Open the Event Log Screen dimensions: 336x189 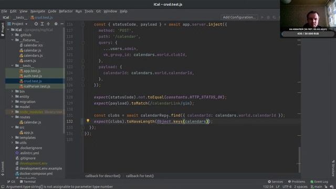319,182
